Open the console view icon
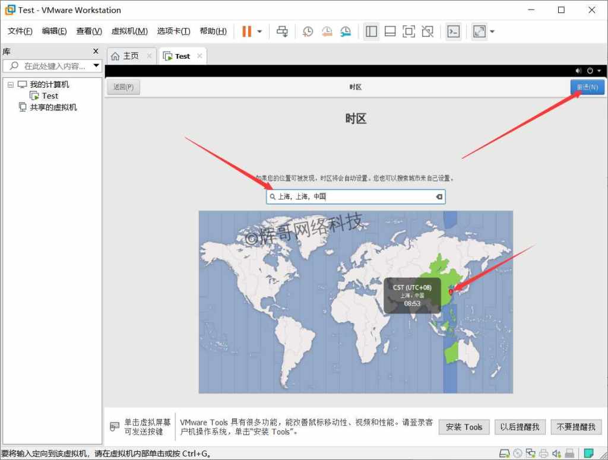 tap(453, 31)
